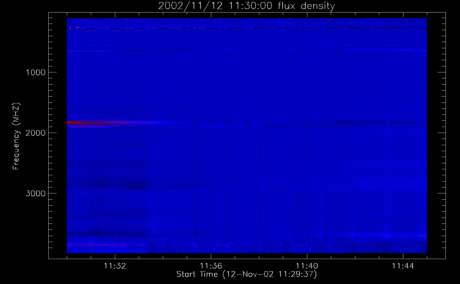Click the 11:40 time tick label

tap(307, 266)
